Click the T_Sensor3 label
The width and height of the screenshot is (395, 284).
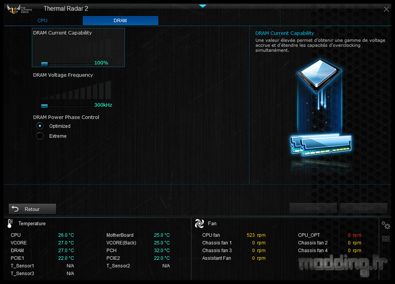(x=22, y=274)
